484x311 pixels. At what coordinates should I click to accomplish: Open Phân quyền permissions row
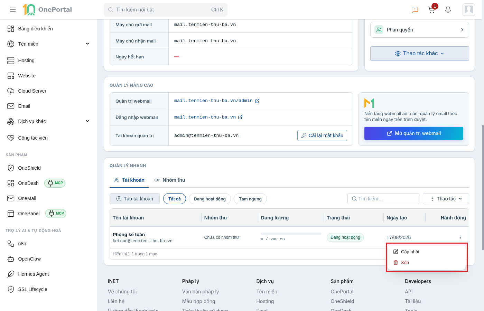(x=420, y=30)
